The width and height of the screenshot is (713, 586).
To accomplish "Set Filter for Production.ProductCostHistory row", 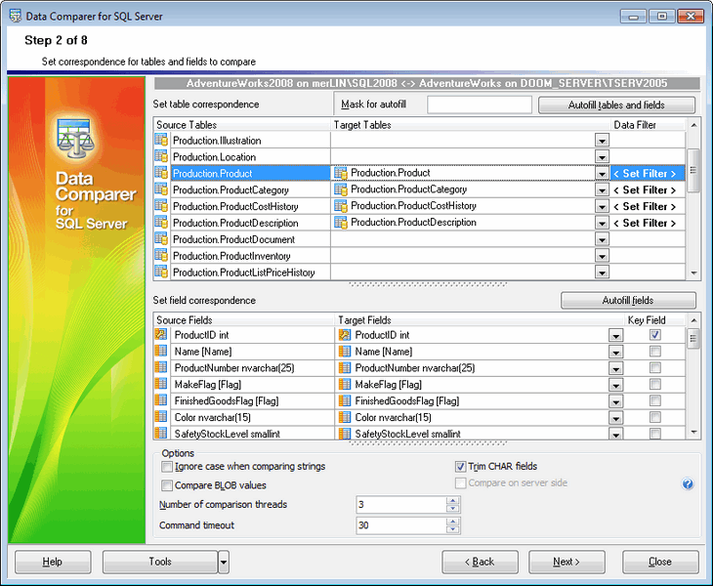I will [x=648, y=206].
